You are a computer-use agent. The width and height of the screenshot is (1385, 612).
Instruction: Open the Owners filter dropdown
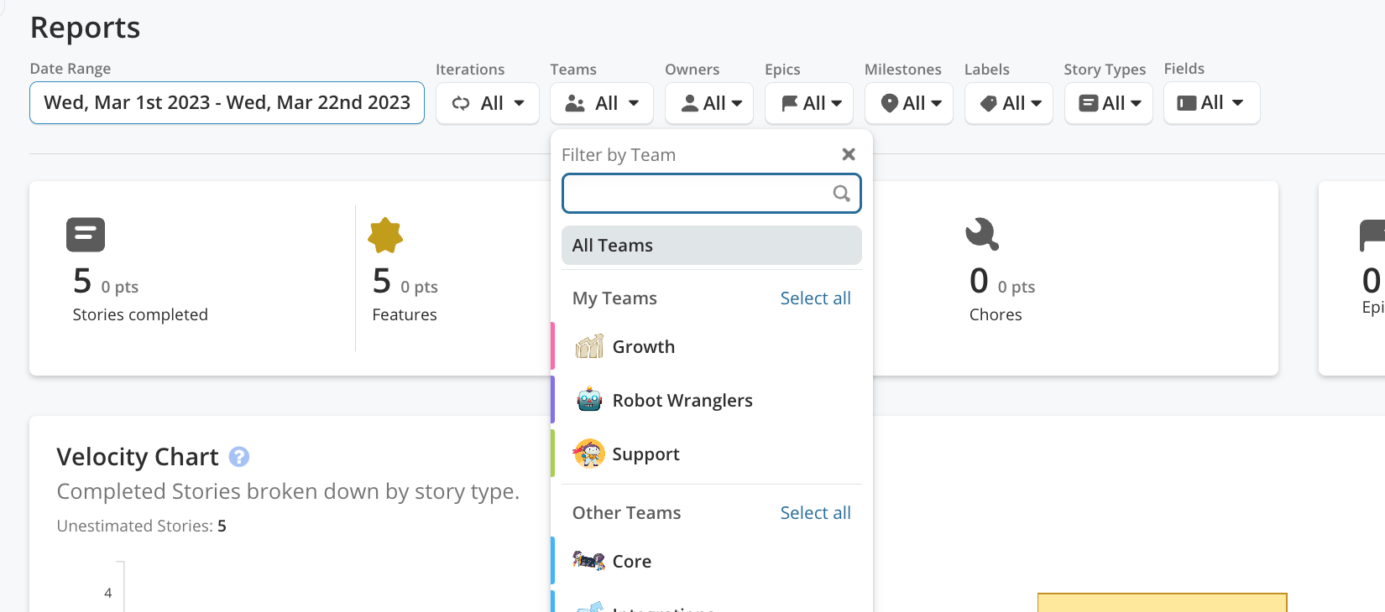709,103
